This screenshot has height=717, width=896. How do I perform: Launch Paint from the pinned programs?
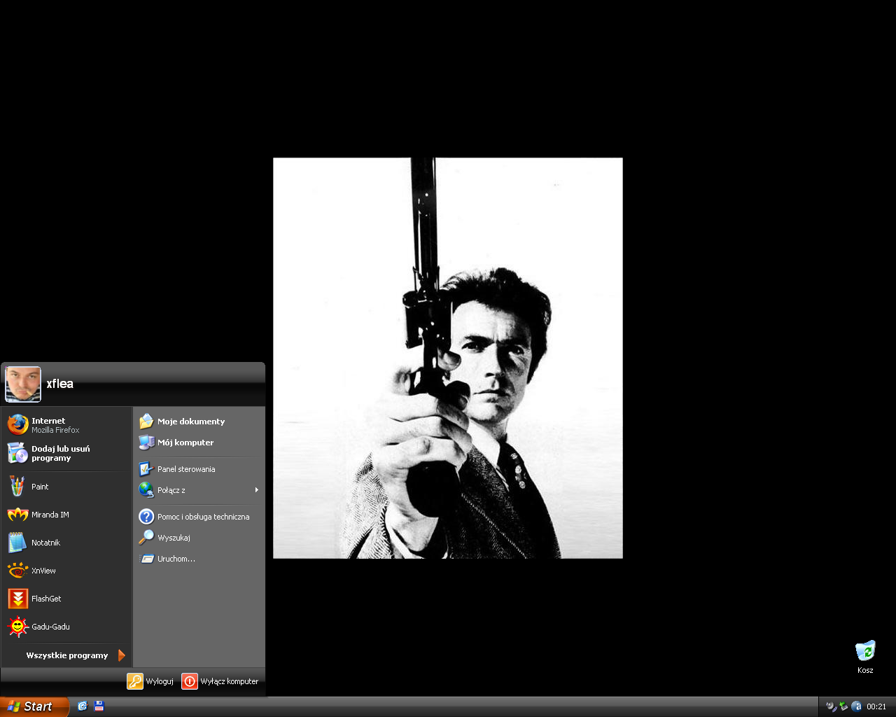(39, 487)
